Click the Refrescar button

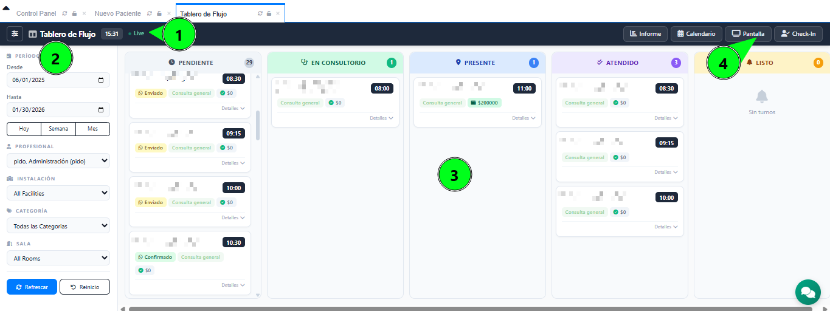point(32,287)
